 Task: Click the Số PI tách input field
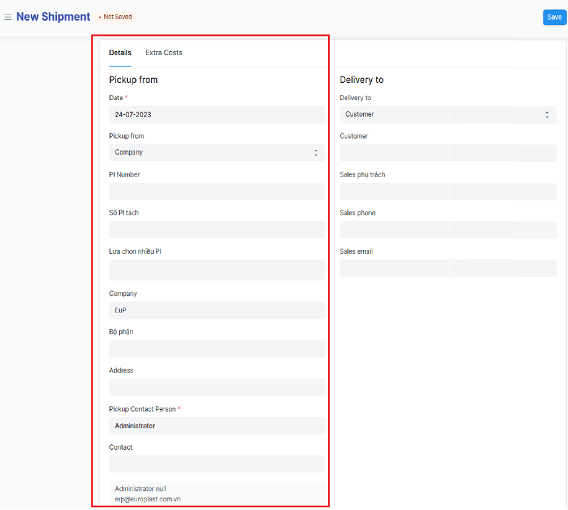tap(217, 229)
